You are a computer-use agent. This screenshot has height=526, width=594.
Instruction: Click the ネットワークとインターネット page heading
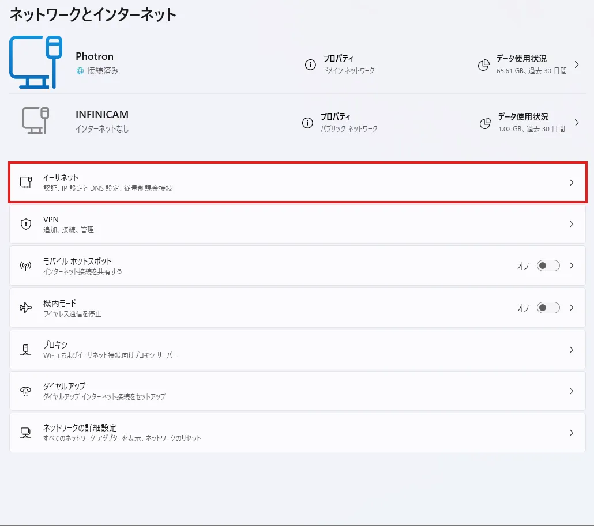pyautogui.click(x=93, y=15)
